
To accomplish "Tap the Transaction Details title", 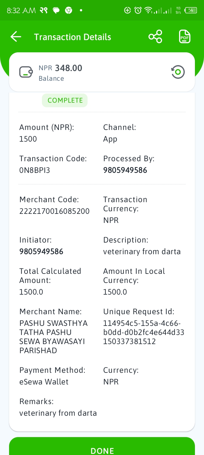I will [x=73, y=37].
